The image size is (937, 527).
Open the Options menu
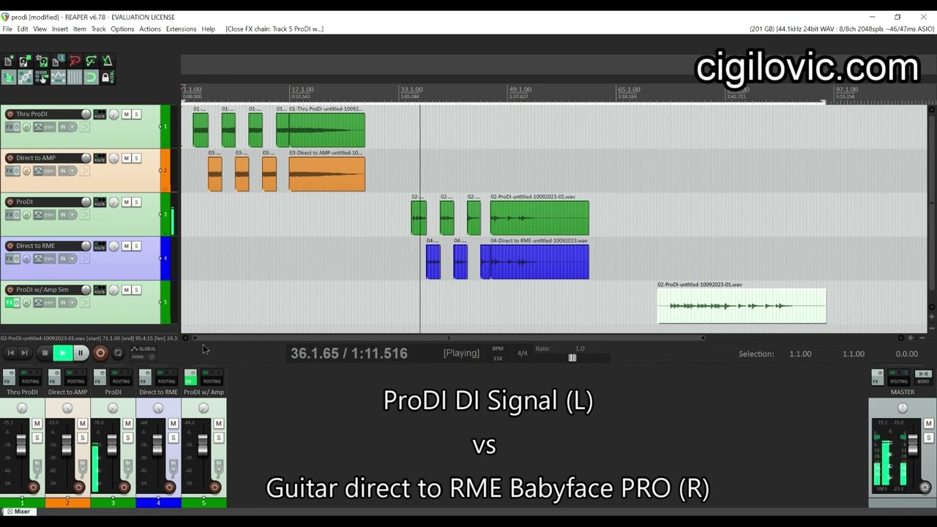(x=122, y=29)
